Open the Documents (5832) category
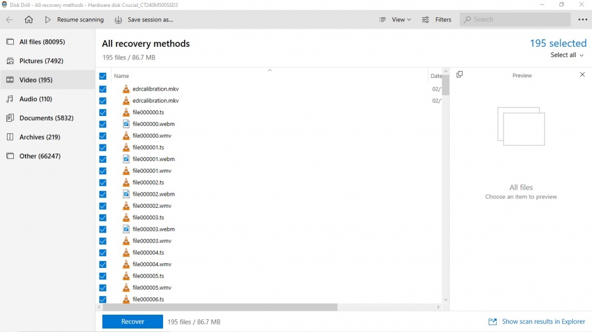The width and height of the screenshot is (592, 332). pyautogui.click(x=46, y=118)
